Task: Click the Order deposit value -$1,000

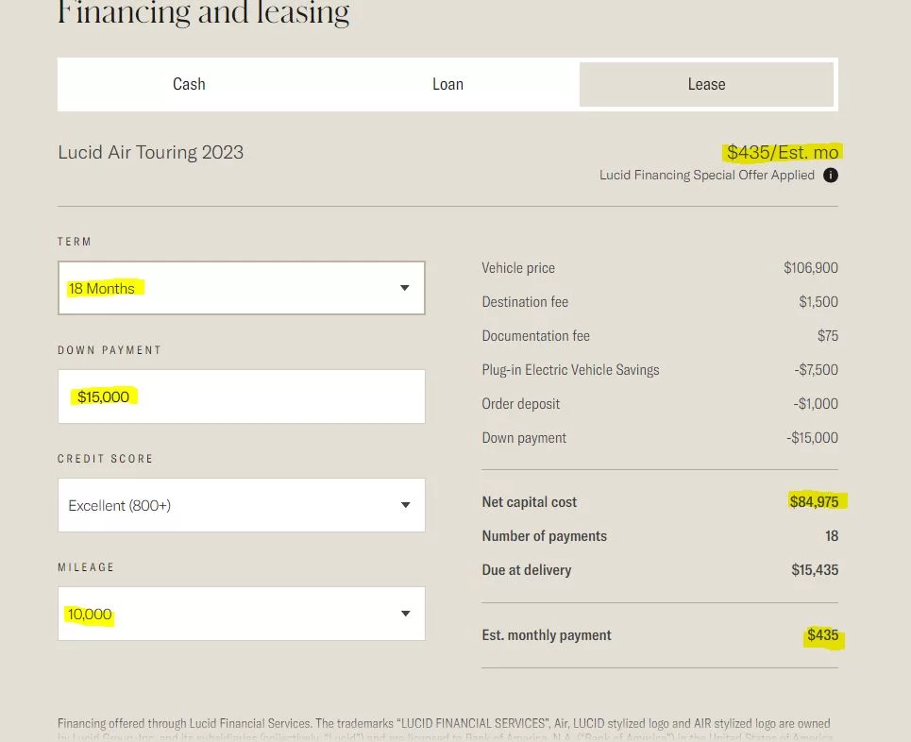Action: 816,404
